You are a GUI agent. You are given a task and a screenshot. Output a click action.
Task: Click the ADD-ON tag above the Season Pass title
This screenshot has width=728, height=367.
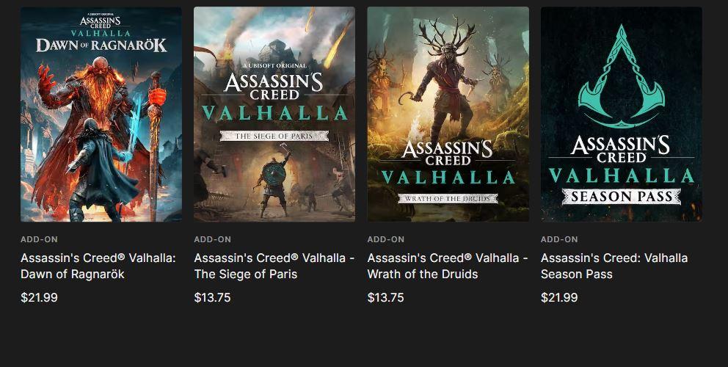559,239
